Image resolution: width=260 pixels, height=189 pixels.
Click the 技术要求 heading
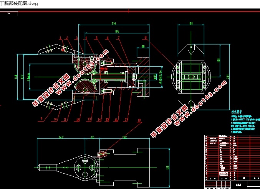click(237, 112)
